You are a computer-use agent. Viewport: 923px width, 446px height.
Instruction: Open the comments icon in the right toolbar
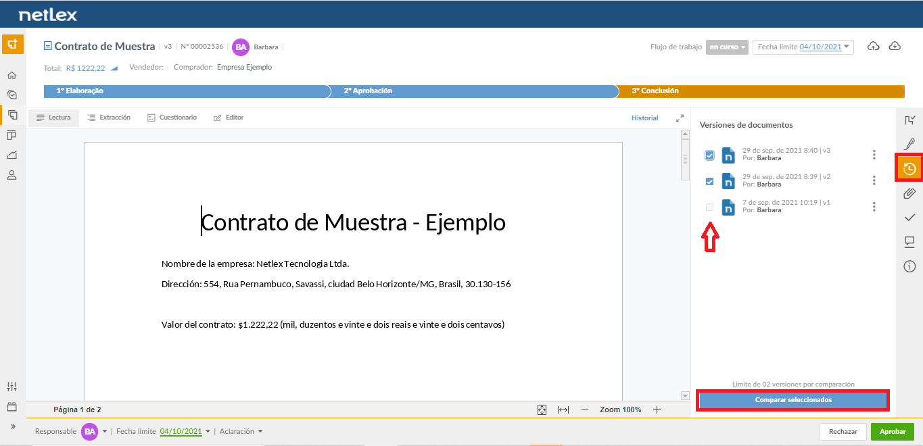pyautogui.click(x=909, y=242)
